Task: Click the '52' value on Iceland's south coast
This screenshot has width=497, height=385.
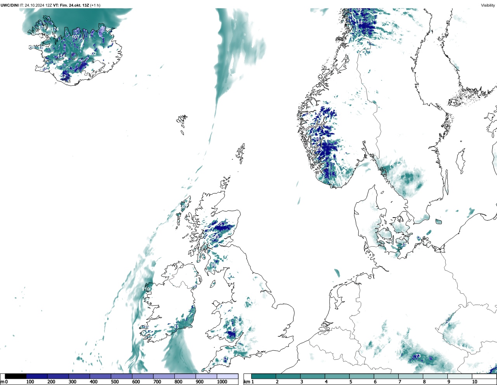Action: 63,76
